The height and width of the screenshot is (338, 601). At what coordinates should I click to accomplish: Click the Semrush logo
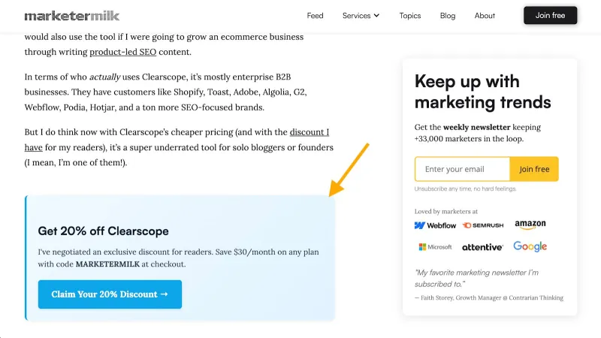point(483,225)
